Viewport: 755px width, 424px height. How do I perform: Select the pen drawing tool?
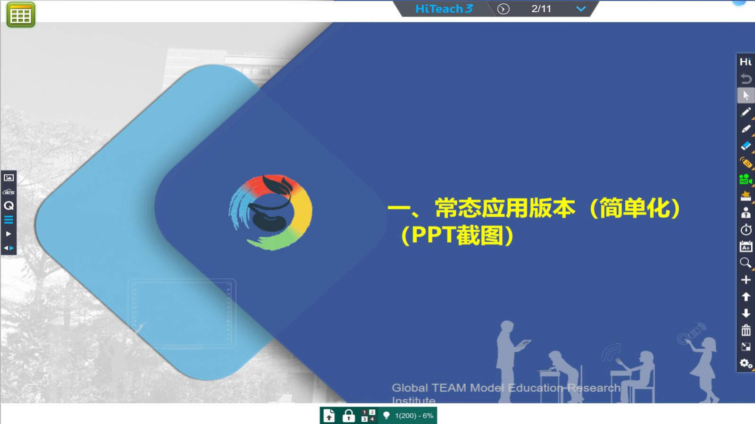(746, 112)
